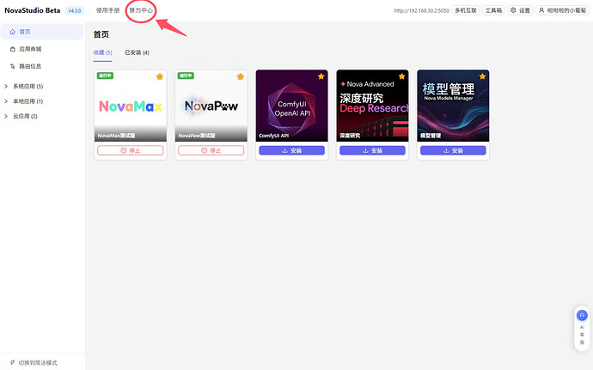
Task: Install the ComfyUI API app
Action: pos(292,150)
